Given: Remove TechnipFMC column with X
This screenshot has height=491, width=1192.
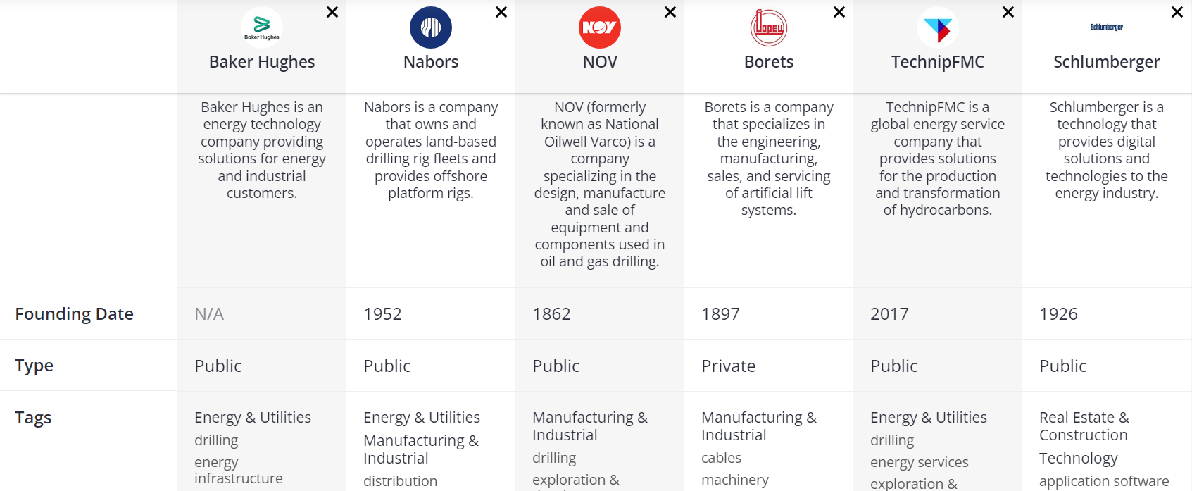Looking at the screenshot, I should [1008, 12].
